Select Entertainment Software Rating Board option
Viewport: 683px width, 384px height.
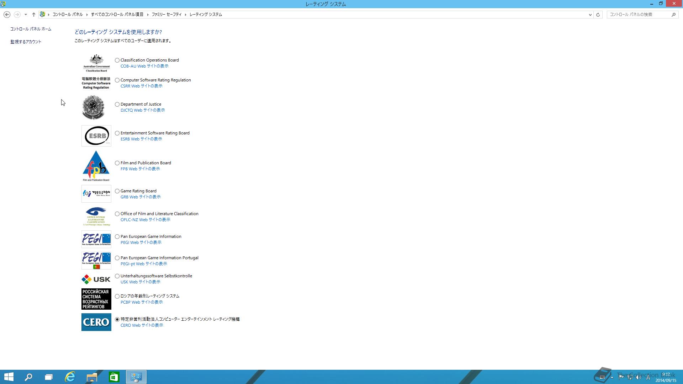tap(117, 133)
